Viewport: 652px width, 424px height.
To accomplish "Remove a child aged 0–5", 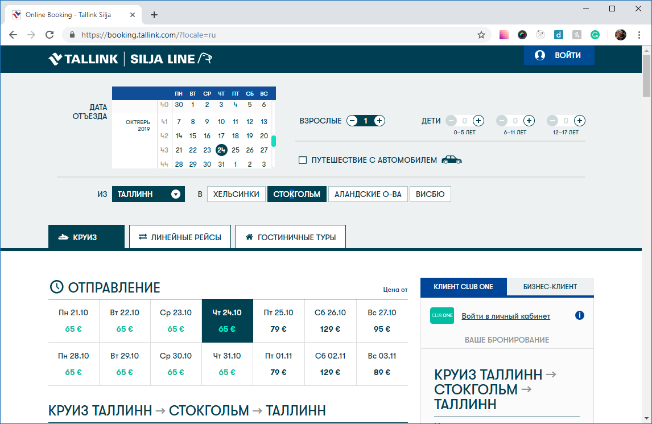I will pos(451,121).
